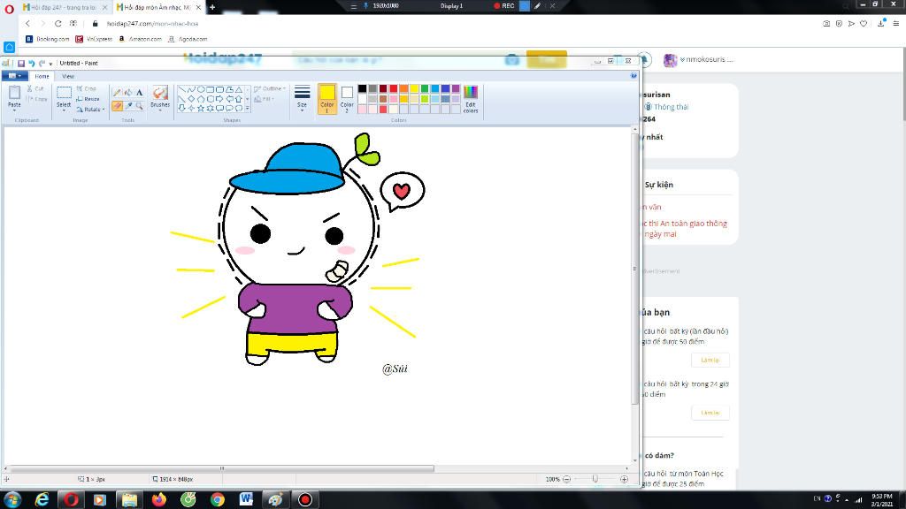Open the Amazon.com bookmark
Screen dimensions: 906x509
click(140, 39)
